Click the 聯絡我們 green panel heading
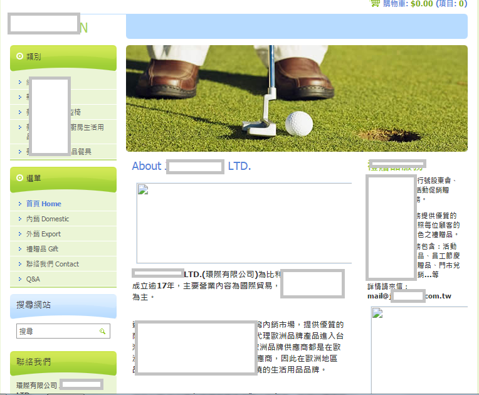479x395 pixels. pos(33,362)
